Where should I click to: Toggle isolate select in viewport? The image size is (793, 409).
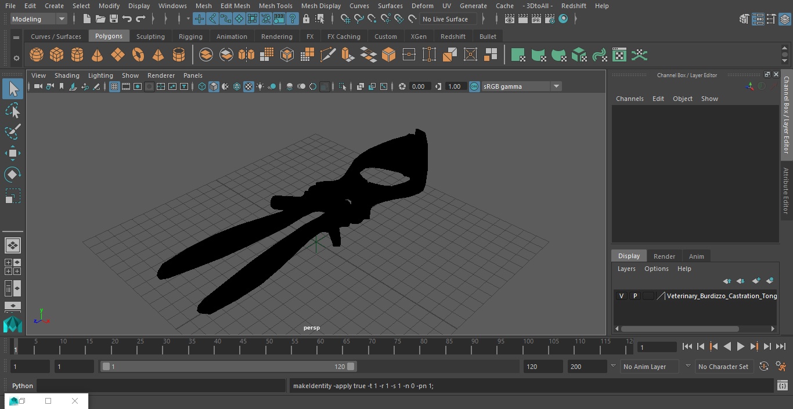[343, 86]
